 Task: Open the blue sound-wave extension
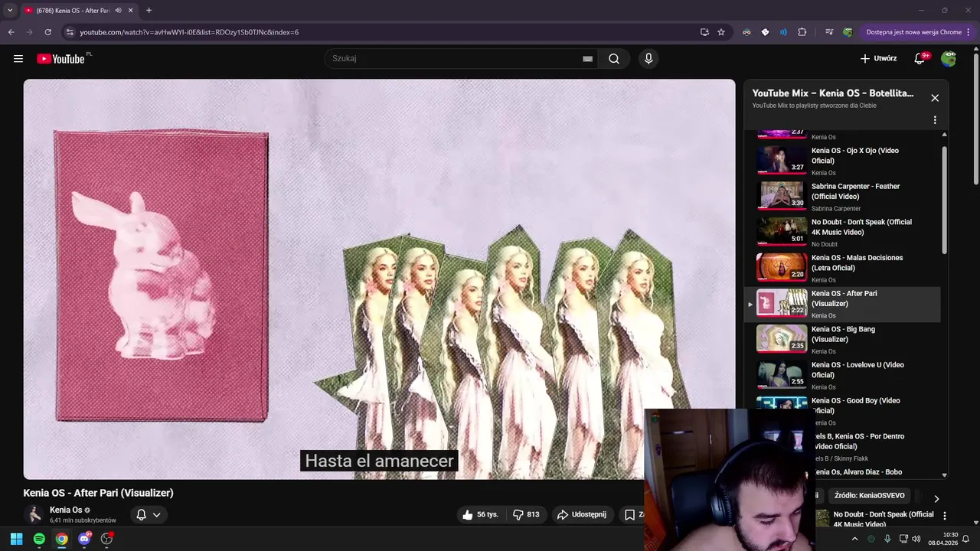pos(783,32)
